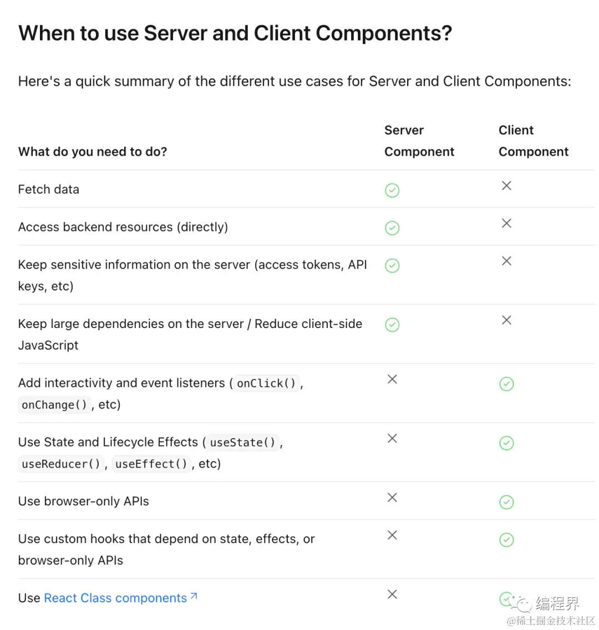Click green checkmark for Keep sensitive information row
The height and width of the screenshot is (630, 599).
point(392,265)
